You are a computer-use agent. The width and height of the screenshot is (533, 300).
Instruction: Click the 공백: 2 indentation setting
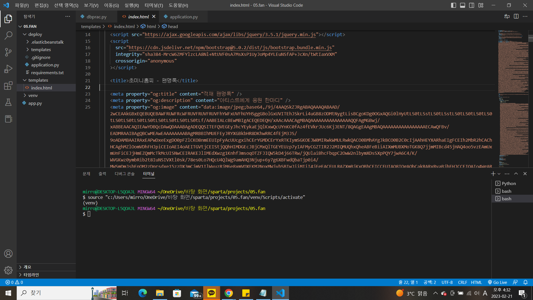pos(430,282)
